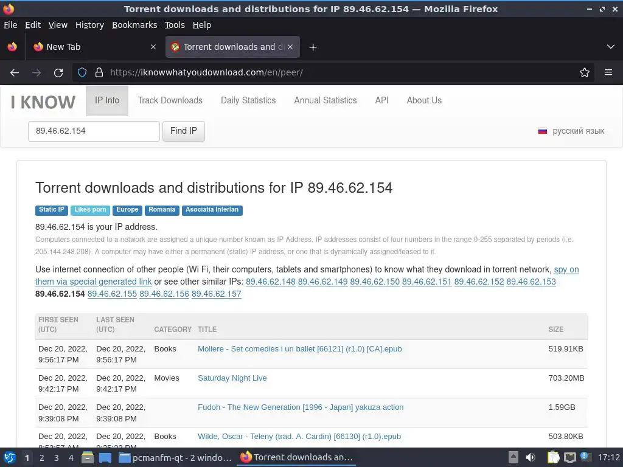Viewport: 623px width, 467px height.
Task: Open the volume control tray icon
Action: pyautogui.click(x=531, y=457)
